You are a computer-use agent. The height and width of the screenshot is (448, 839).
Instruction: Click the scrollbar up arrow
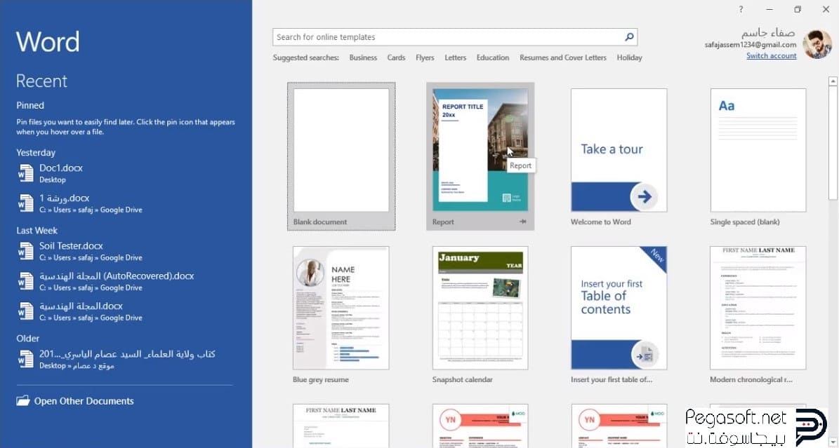tap(833, 81)
